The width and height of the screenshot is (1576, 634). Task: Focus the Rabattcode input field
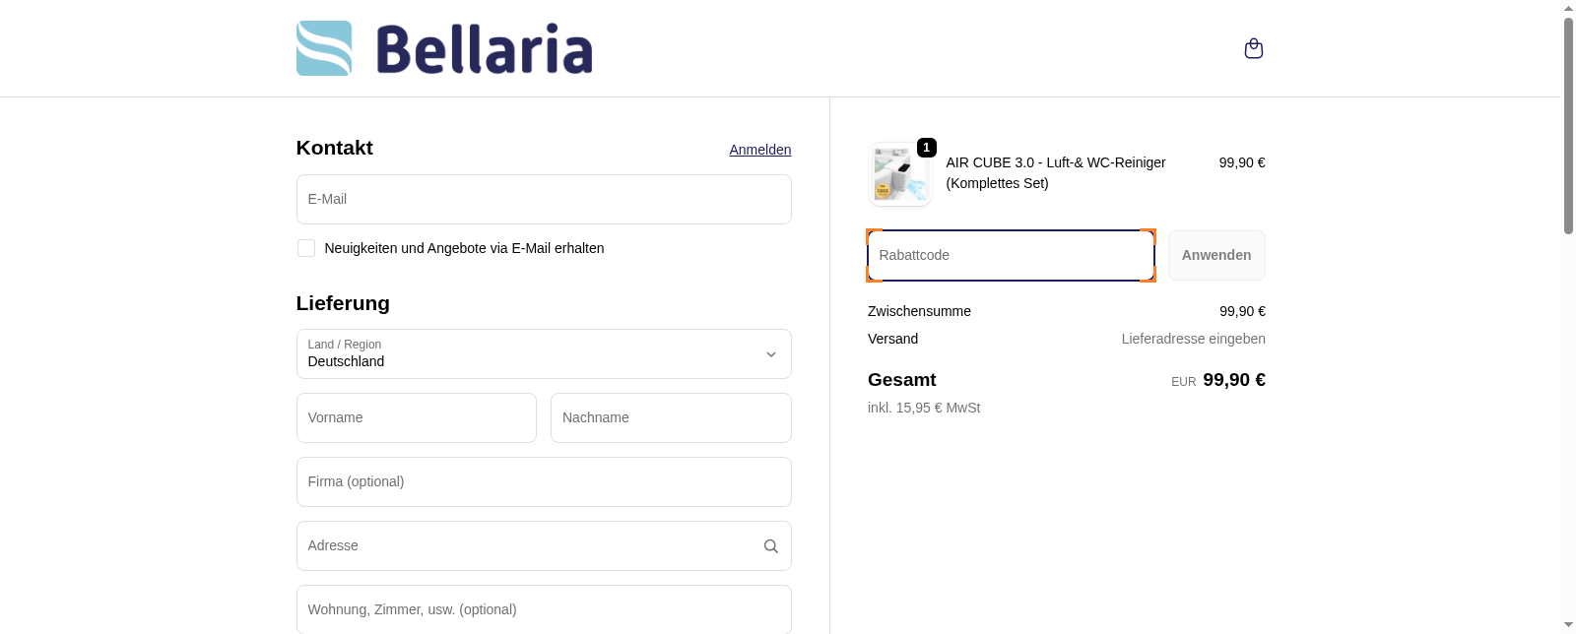click(x=1011, y=255)
